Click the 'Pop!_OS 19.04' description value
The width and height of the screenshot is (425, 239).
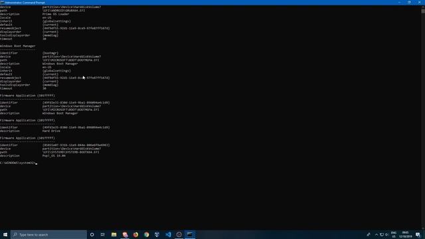tap(54, 156)
